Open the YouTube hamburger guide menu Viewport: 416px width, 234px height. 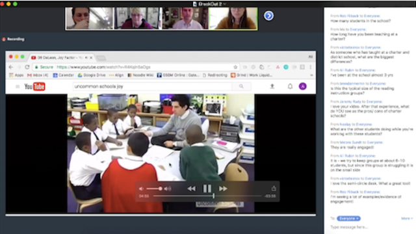coord(18,86)
